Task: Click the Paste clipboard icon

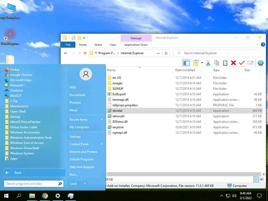Action: point(225,63)
